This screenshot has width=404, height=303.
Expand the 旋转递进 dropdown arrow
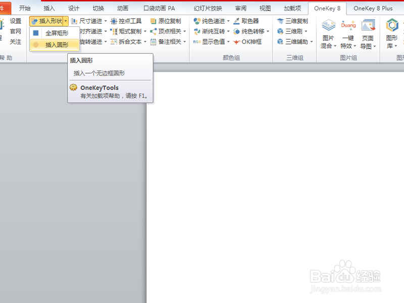pos(106,42)
